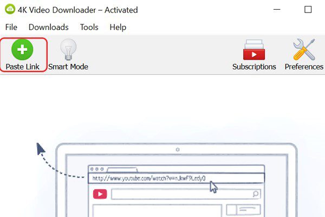Open Preferences wrench and screwdriver icon

(304, 49)
